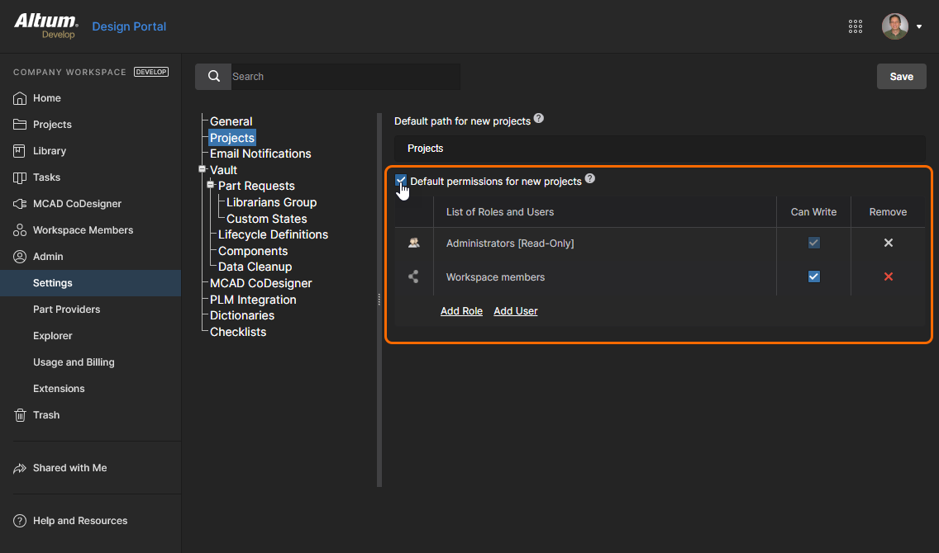The height and width of the screenshot is (553, 939).
Task: Click help icon beside Default permissions label
Action: (590, 179)
